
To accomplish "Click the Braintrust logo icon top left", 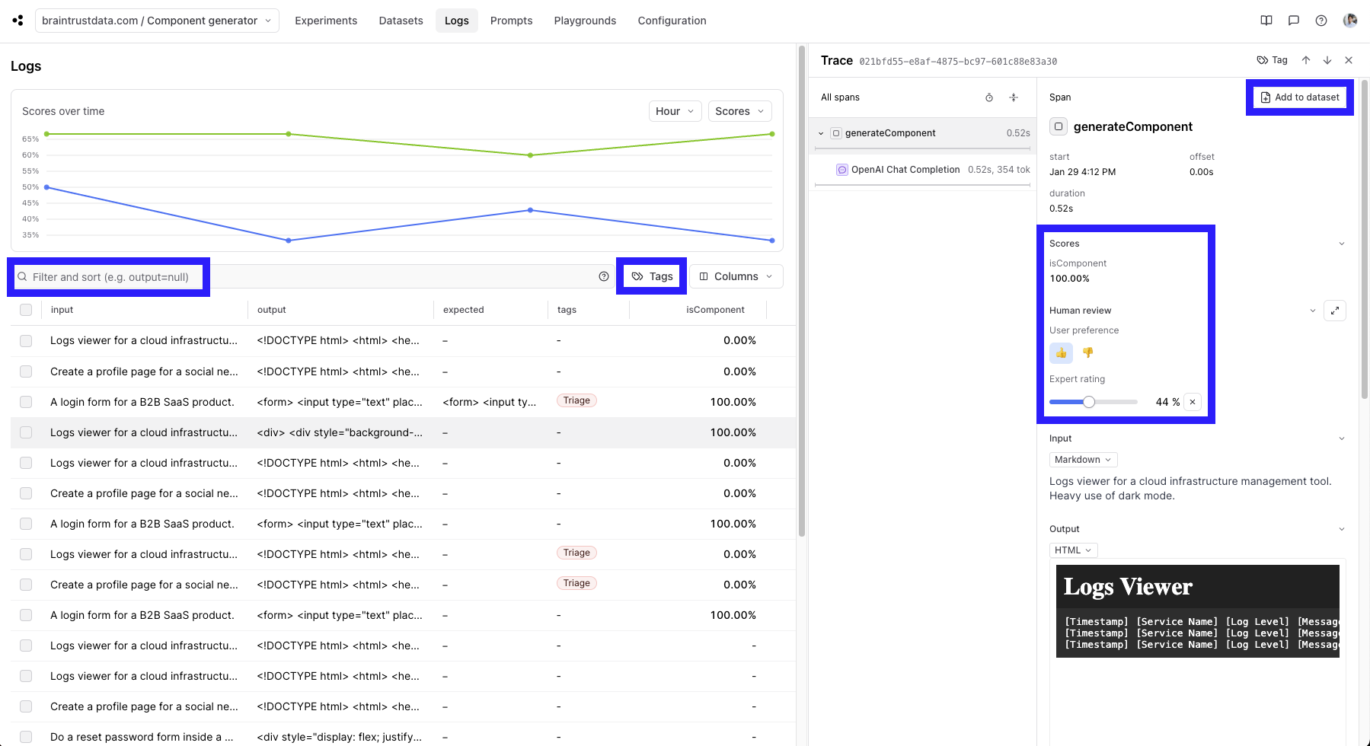I will pos(17,20).
